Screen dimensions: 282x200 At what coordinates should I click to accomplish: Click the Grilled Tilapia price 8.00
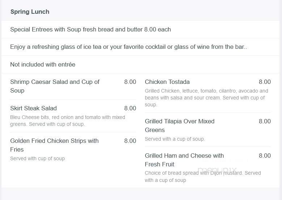coord(265,121)
